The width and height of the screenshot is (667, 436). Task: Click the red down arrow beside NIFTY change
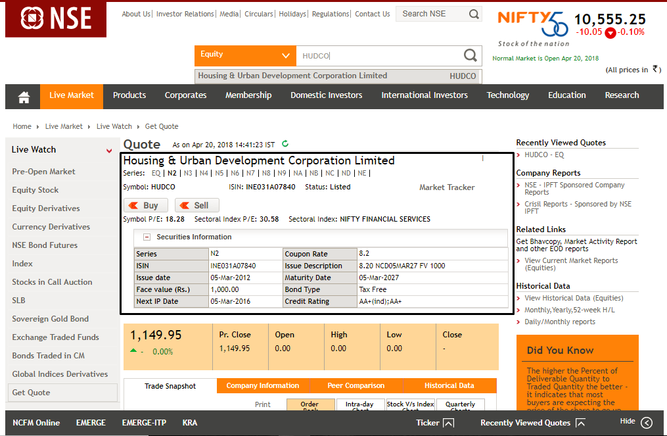point(610,33)
